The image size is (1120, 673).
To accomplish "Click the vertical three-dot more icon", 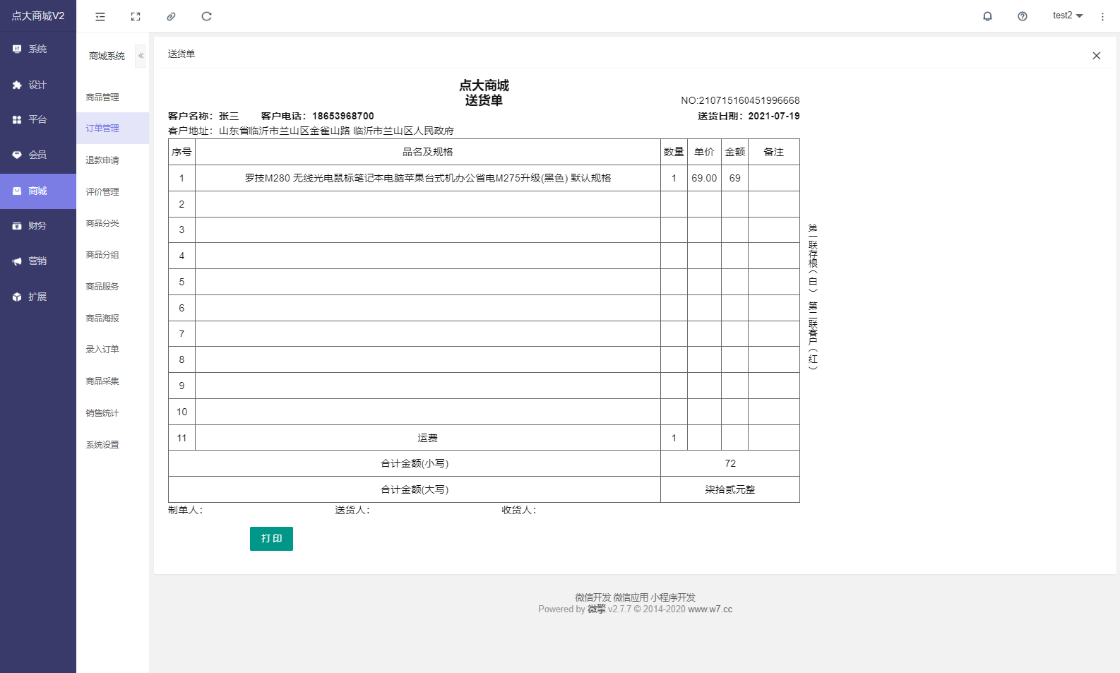I will [x=1102, y=16].
